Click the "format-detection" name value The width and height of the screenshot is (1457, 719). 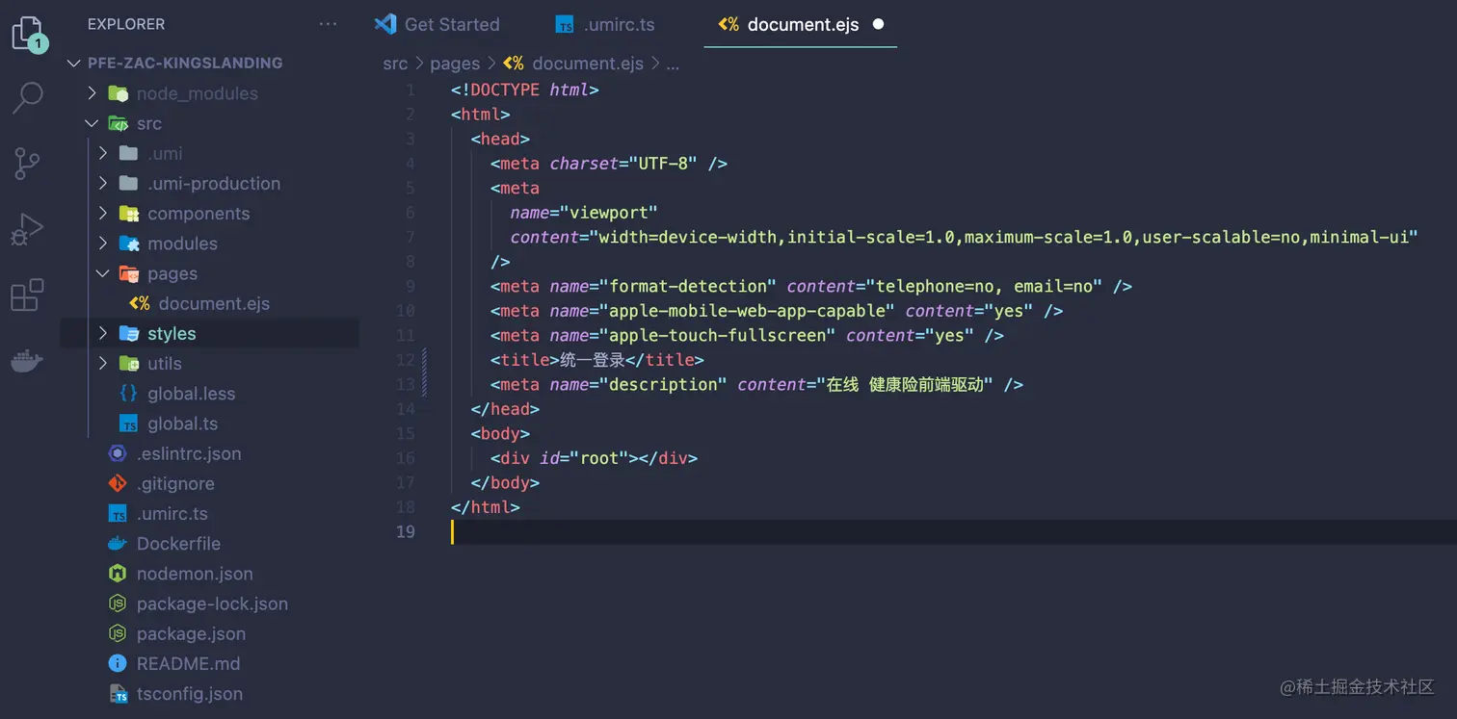(x=687, y=286)
